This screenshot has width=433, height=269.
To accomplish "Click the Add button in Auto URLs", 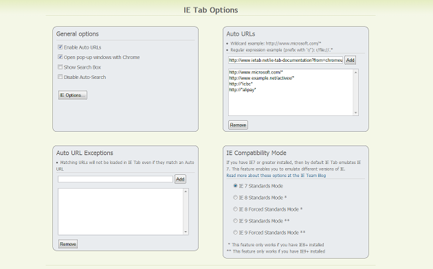I will click(x=350, y=60).
